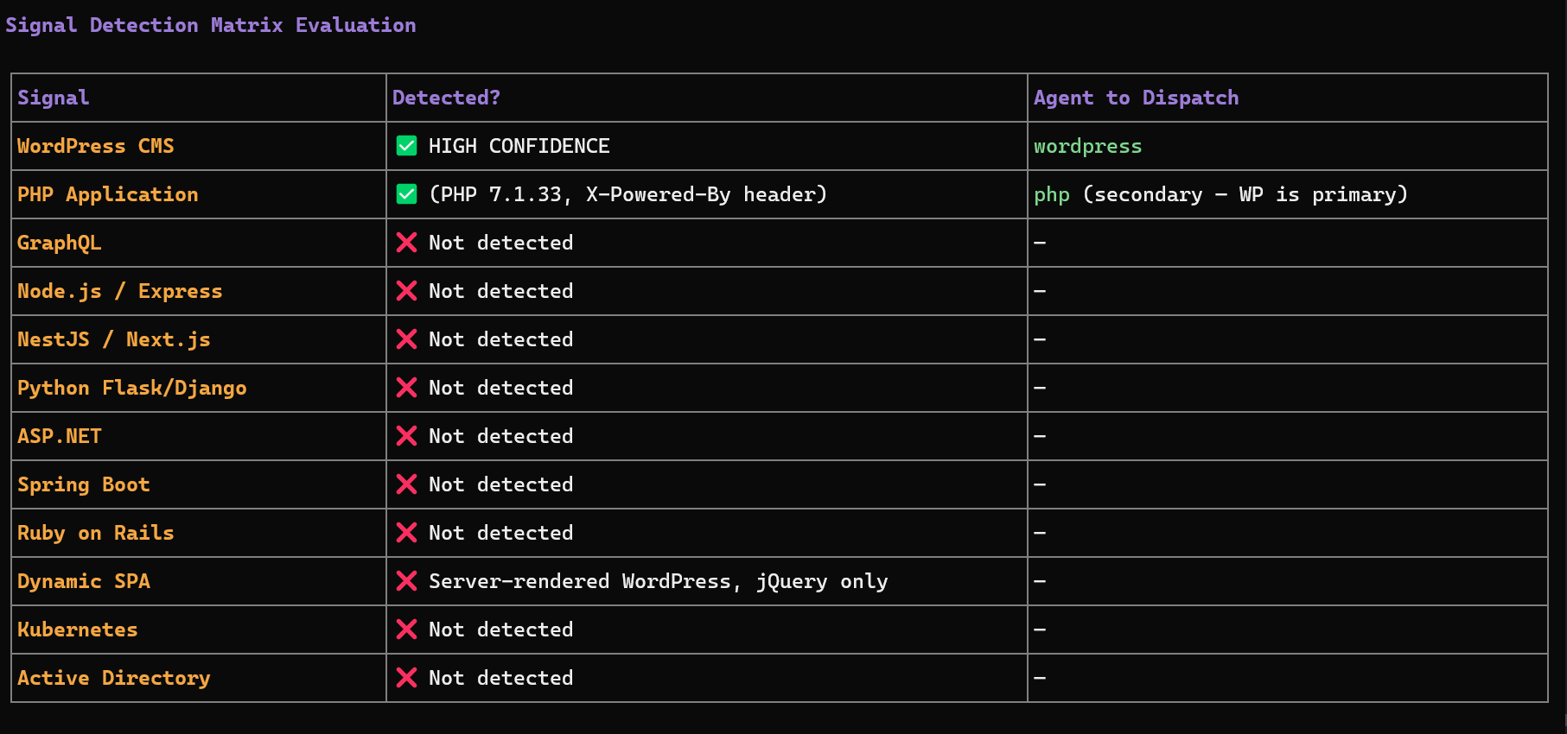The width and height of the screenshot is (1567, 734).
Task: Click the Signal column header
Action: click(54, 98)
